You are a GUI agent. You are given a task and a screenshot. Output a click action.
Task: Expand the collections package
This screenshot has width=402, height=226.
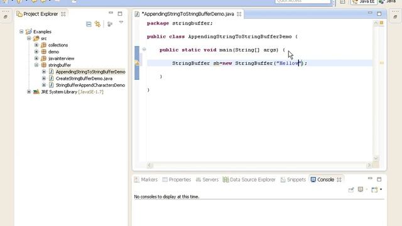pos(36,45)
